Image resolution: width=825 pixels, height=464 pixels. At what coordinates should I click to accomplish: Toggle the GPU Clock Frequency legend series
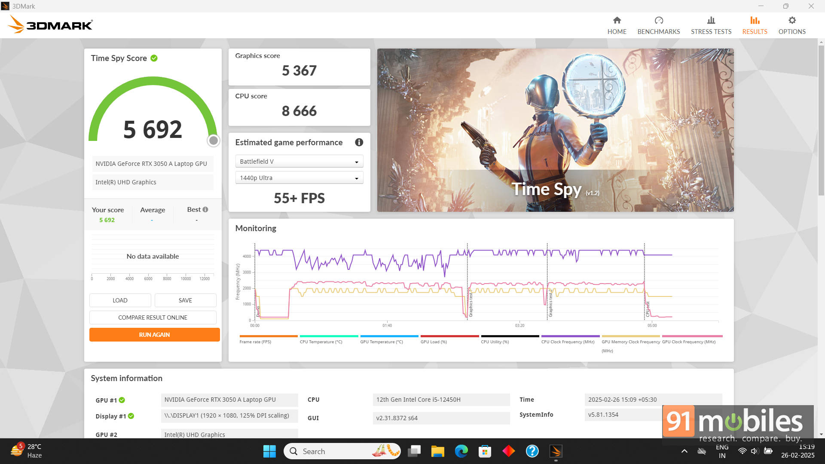(x=692, y=339)
